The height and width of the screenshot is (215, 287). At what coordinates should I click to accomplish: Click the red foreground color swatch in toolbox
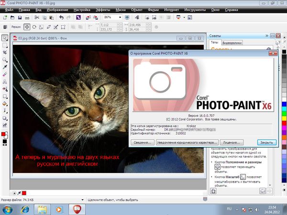3,134
